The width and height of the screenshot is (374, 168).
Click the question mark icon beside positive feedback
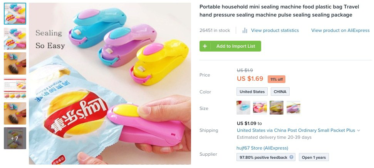[x=292, y=157]
